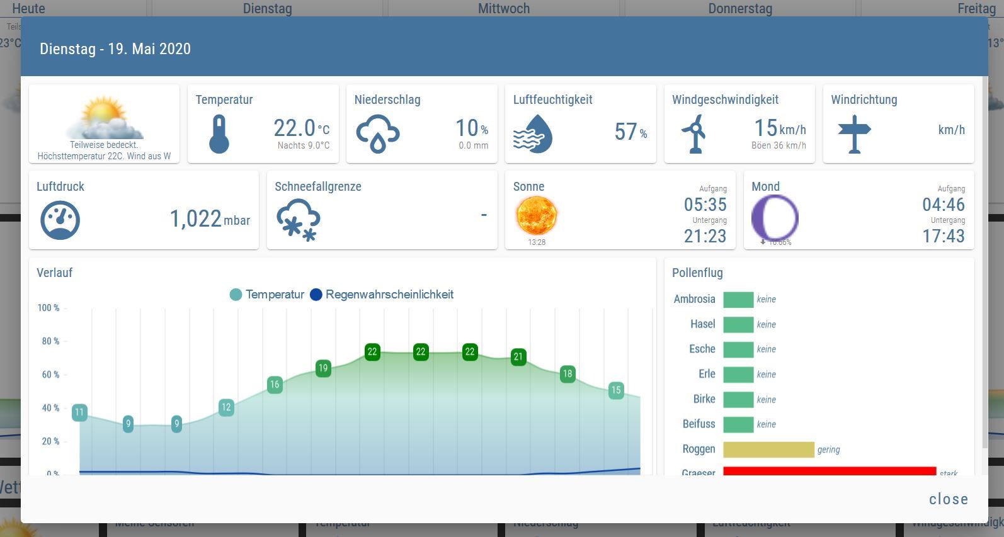Click the rain cloud icon in Niederschlag card

(x=377, y=133)
